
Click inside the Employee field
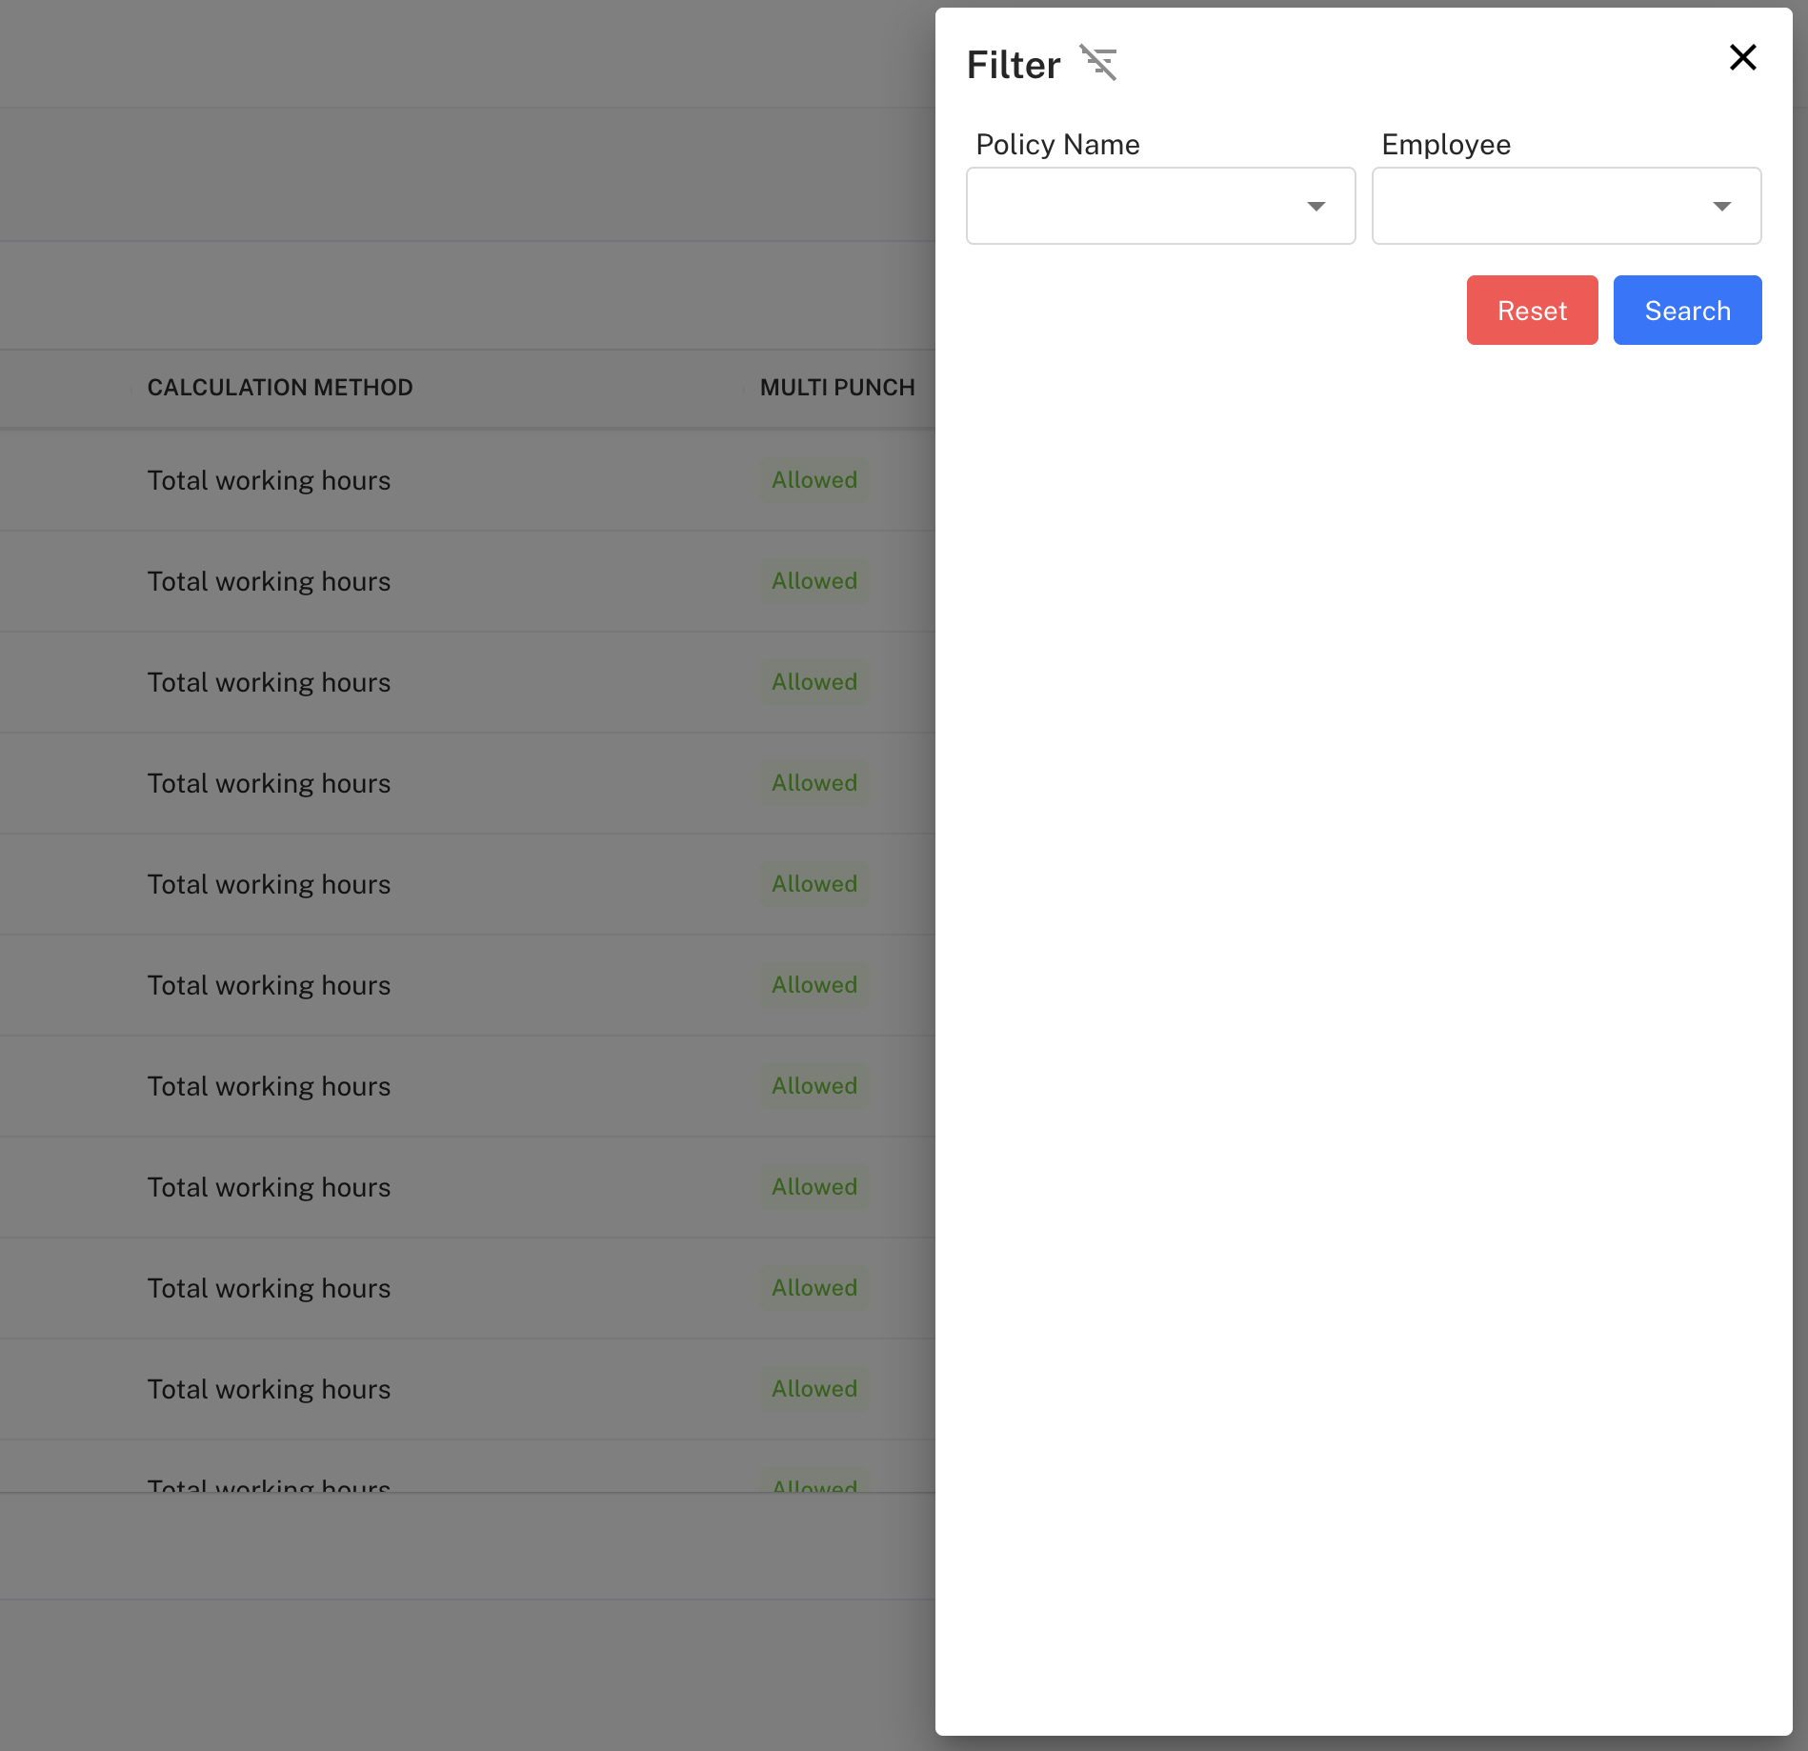(1524, 206)
